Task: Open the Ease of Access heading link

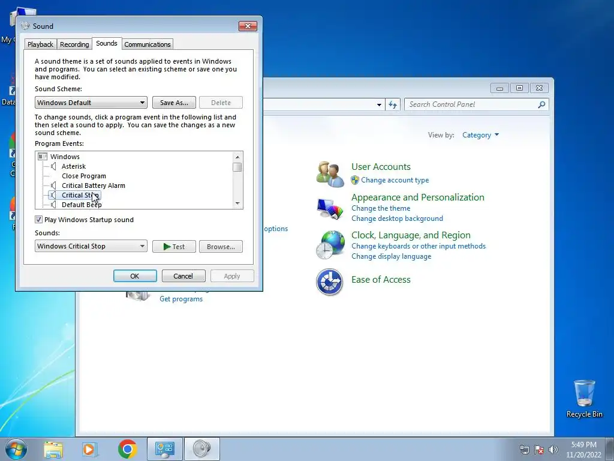Action: click(x=381, y=280)
